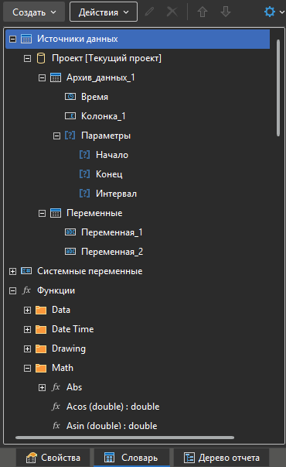Image resolution: width=286 pixels, height=467 pixels.
Task: Click the table icon beside Архив_данных_1
Action: click(56, 77)
